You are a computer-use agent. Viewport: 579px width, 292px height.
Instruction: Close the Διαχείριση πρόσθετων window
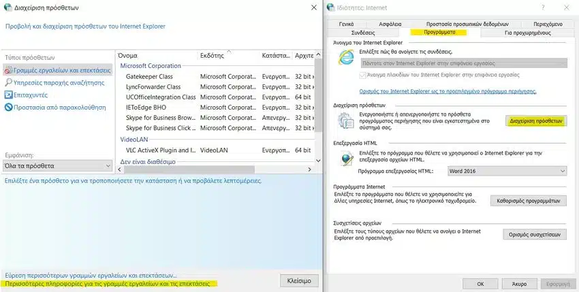coord(314,7)
